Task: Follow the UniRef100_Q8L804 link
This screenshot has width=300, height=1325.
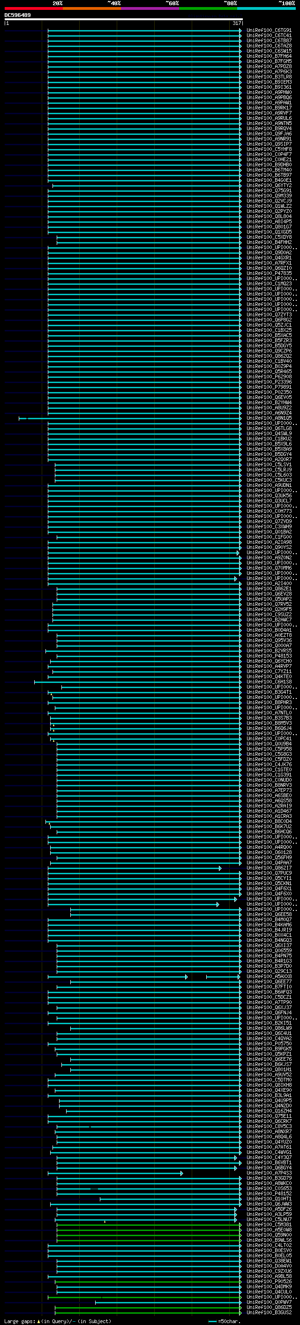Action: [269, 217]
